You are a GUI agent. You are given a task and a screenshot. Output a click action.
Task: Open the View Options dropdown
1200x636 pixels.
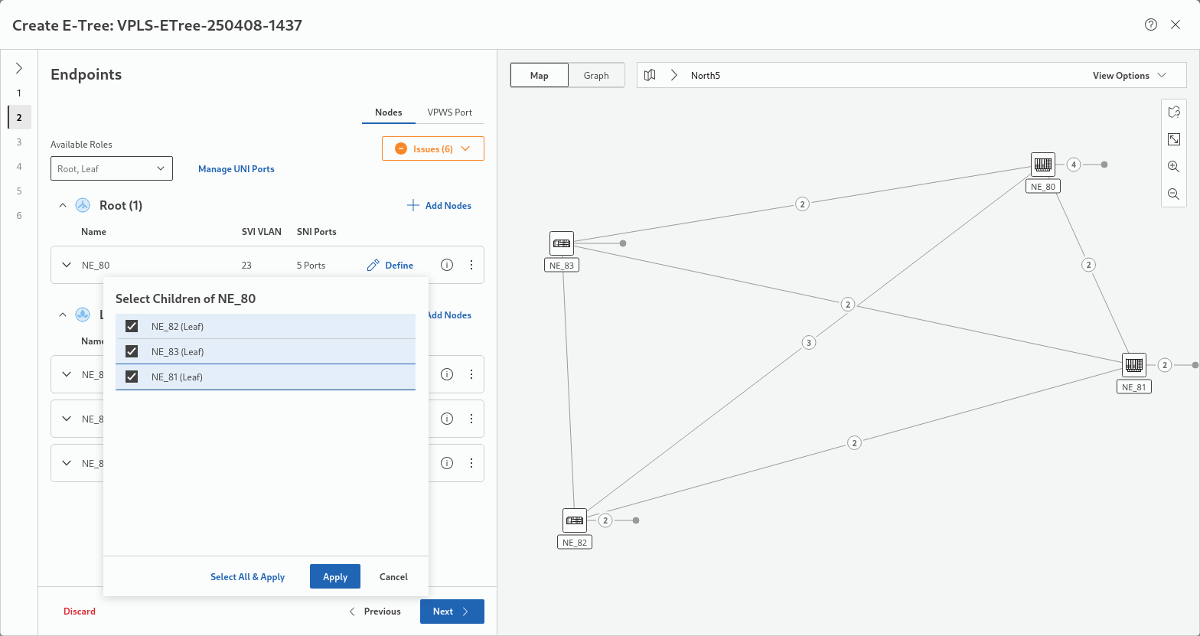pyautogui.click(x=1129, y=75)
